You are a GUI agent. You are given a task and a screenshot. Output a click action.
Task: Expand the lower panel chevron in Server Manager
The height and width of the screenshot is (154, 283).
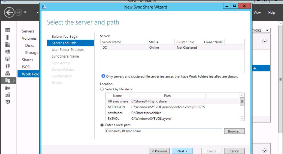pyautogui.click(x=264, y=151)
